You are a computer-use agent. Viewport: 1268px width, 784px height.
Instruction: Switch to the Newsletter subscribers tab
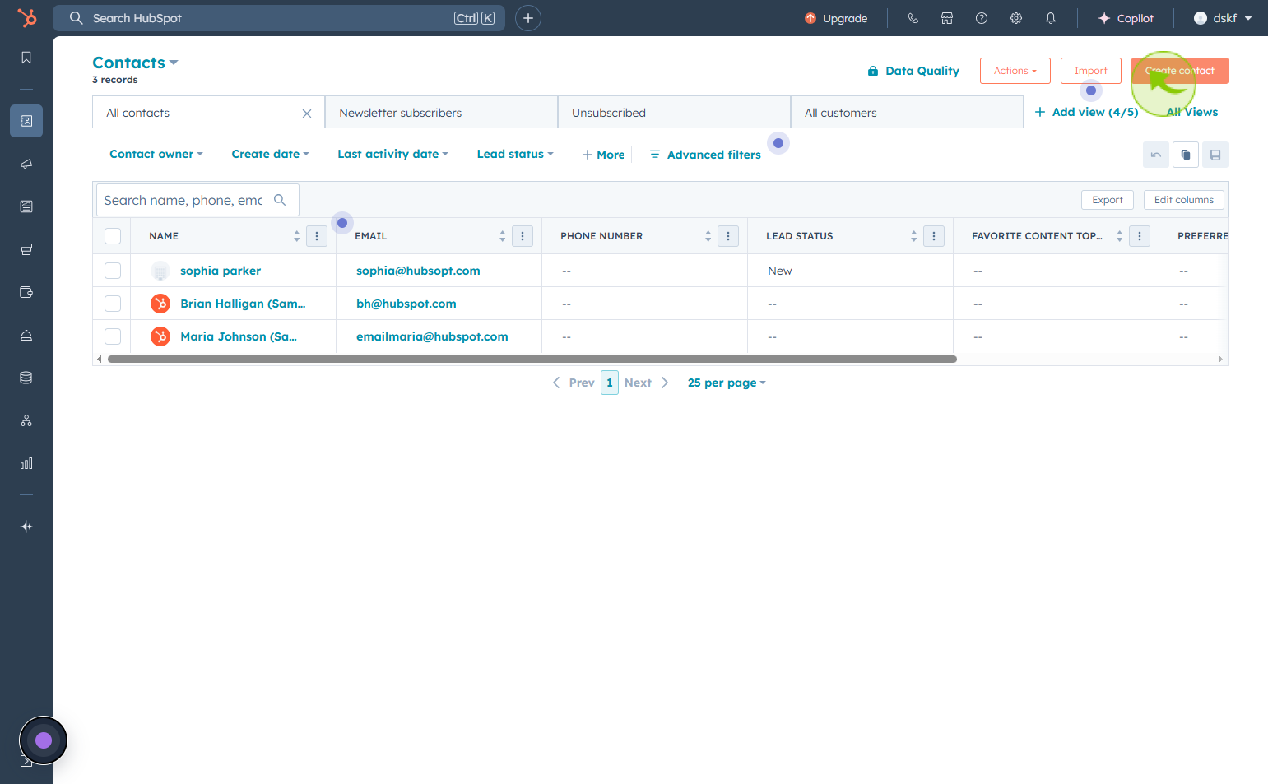point(442,113)
